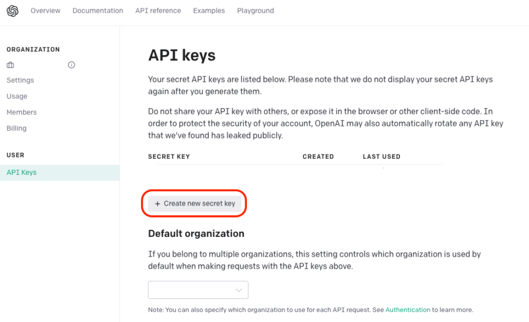
Task: Open the Members section
Action: [x=21, y=112]
